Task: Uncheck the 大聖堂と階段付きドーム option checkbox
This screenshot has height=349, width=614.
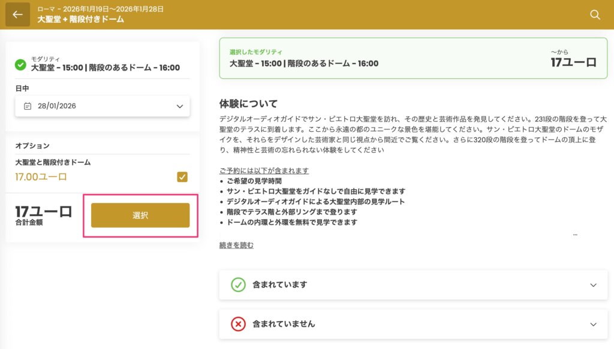Action: tap(182, 177)
